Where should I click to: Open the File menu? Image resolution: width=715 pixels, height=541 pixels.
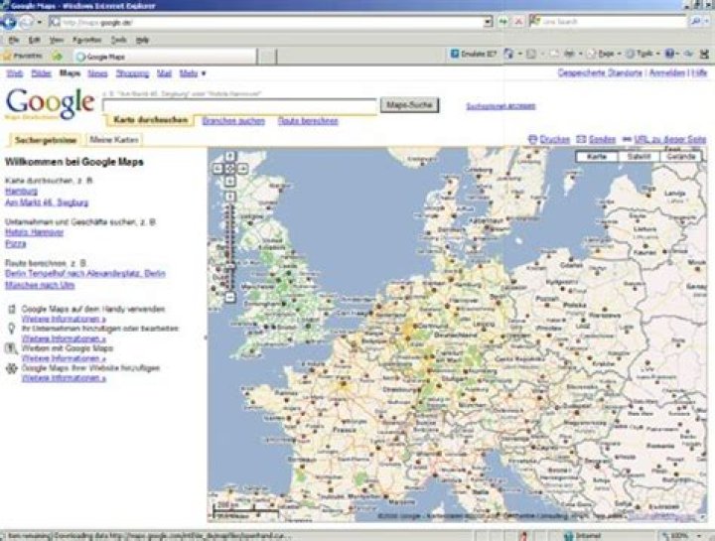coord(14,40)
